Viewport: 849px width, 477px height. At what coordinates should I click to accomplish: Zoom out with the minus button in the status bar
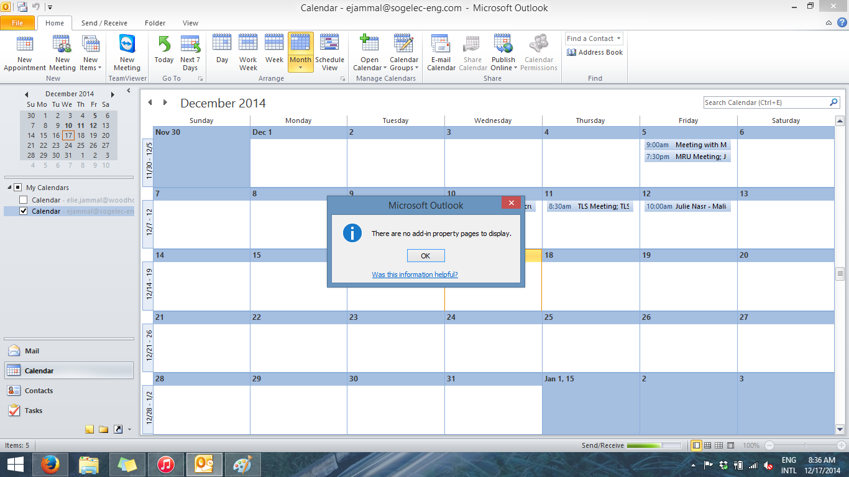coord(769,445)
